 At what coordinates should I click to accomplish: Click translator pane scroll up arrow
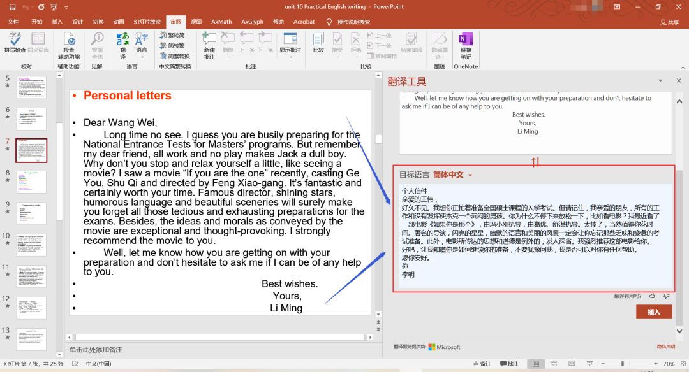click(679, 101)
